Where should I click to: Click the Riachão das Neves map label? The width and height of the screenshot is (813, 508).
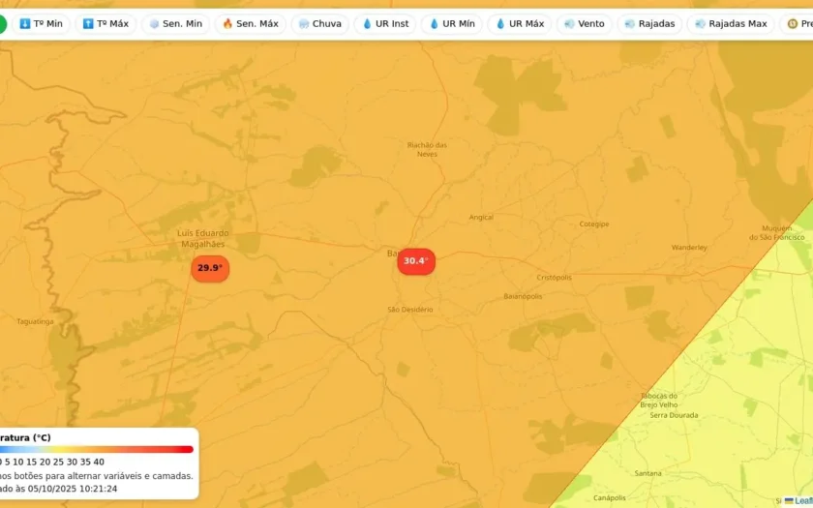(427, 149)
